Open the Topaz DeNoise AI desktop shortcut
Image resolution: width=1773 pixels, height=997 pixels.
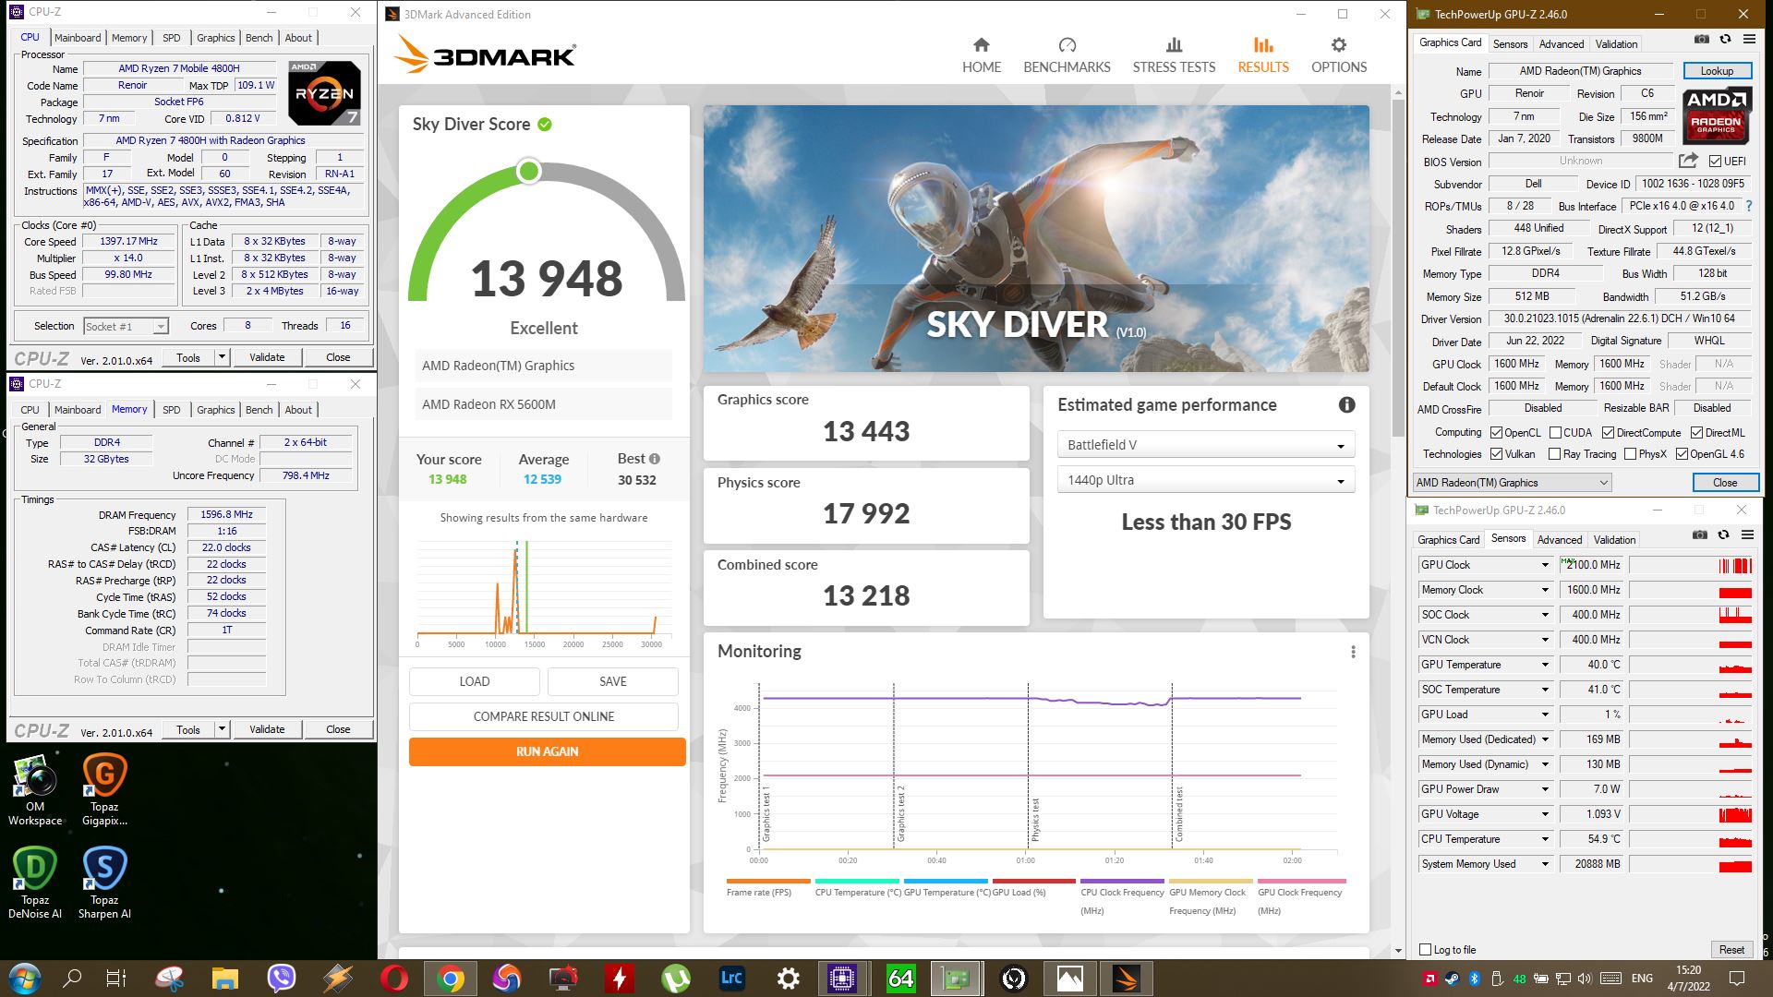point(35,883)
